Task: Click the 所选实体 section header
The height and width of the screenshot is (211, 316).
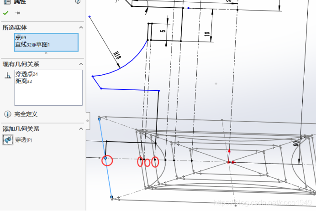Action: tap(15, 27)
